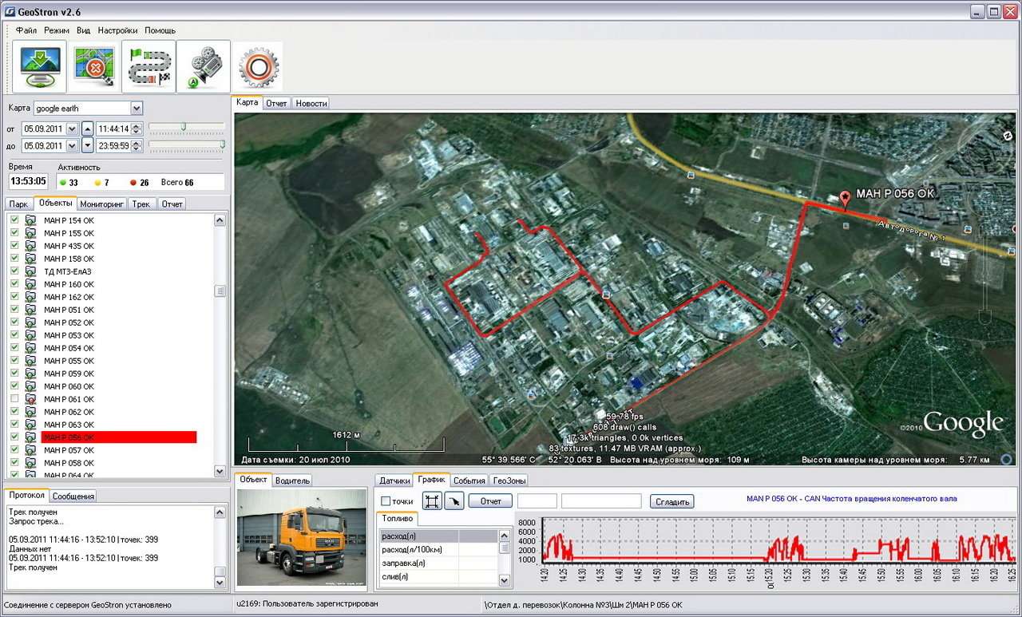The width and height of the screenshot is (1022, 617).
Task: Click vehicle icon next to МАН Р 155 ОК
Action: coord(30,233)
